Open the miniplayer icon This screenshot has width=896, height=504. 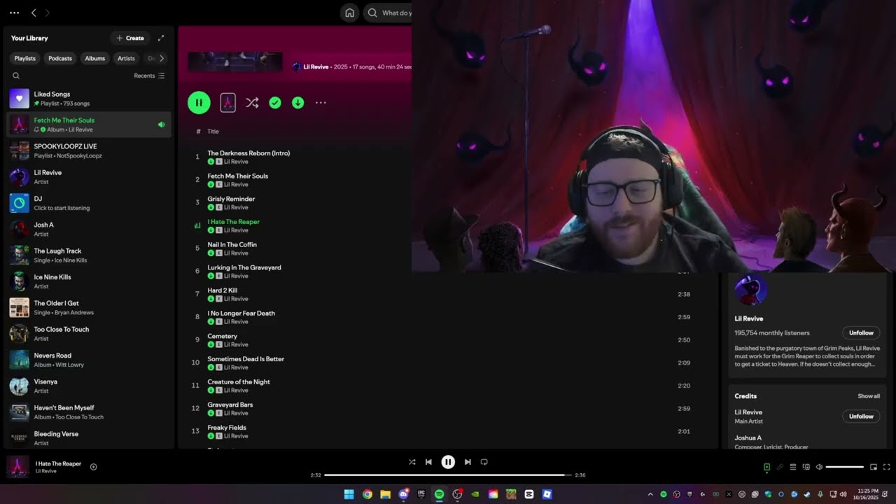[874, 467]
